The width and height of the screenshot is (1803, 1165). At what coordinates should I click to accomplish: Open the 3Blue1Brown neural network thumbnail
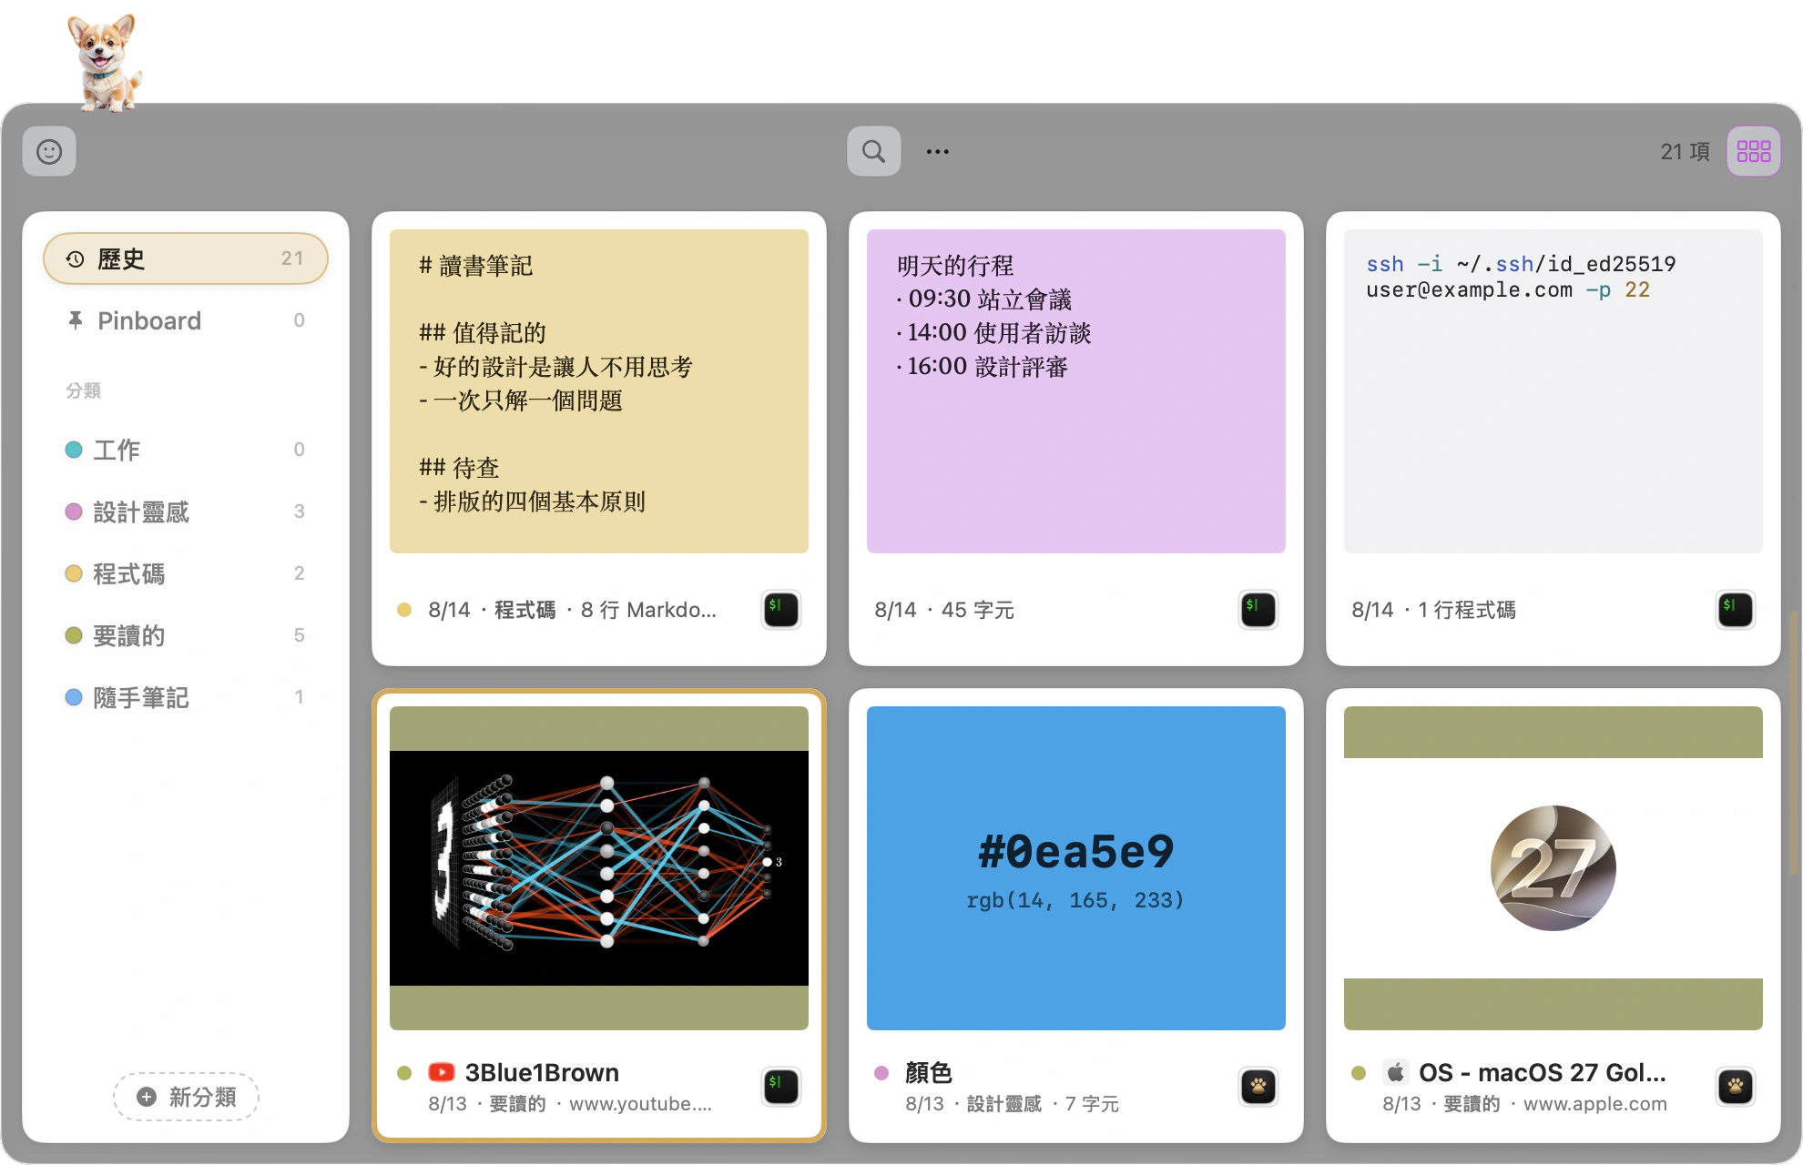[599, 868]
